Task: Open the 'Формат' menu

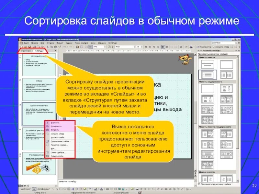Action: [x=60, y=43]
